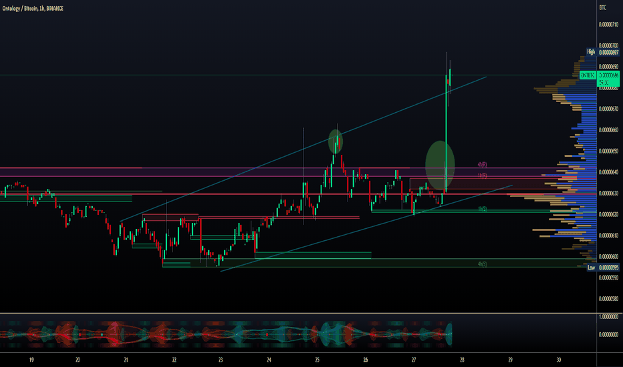Select the small green ellipse near the 25th peak

[336, 141]
